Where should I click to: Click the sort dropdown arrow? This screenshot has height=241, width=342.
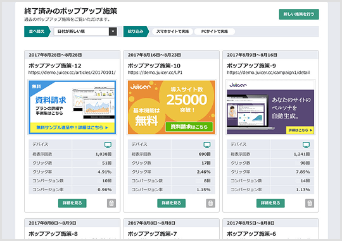[x=113, y=32]
